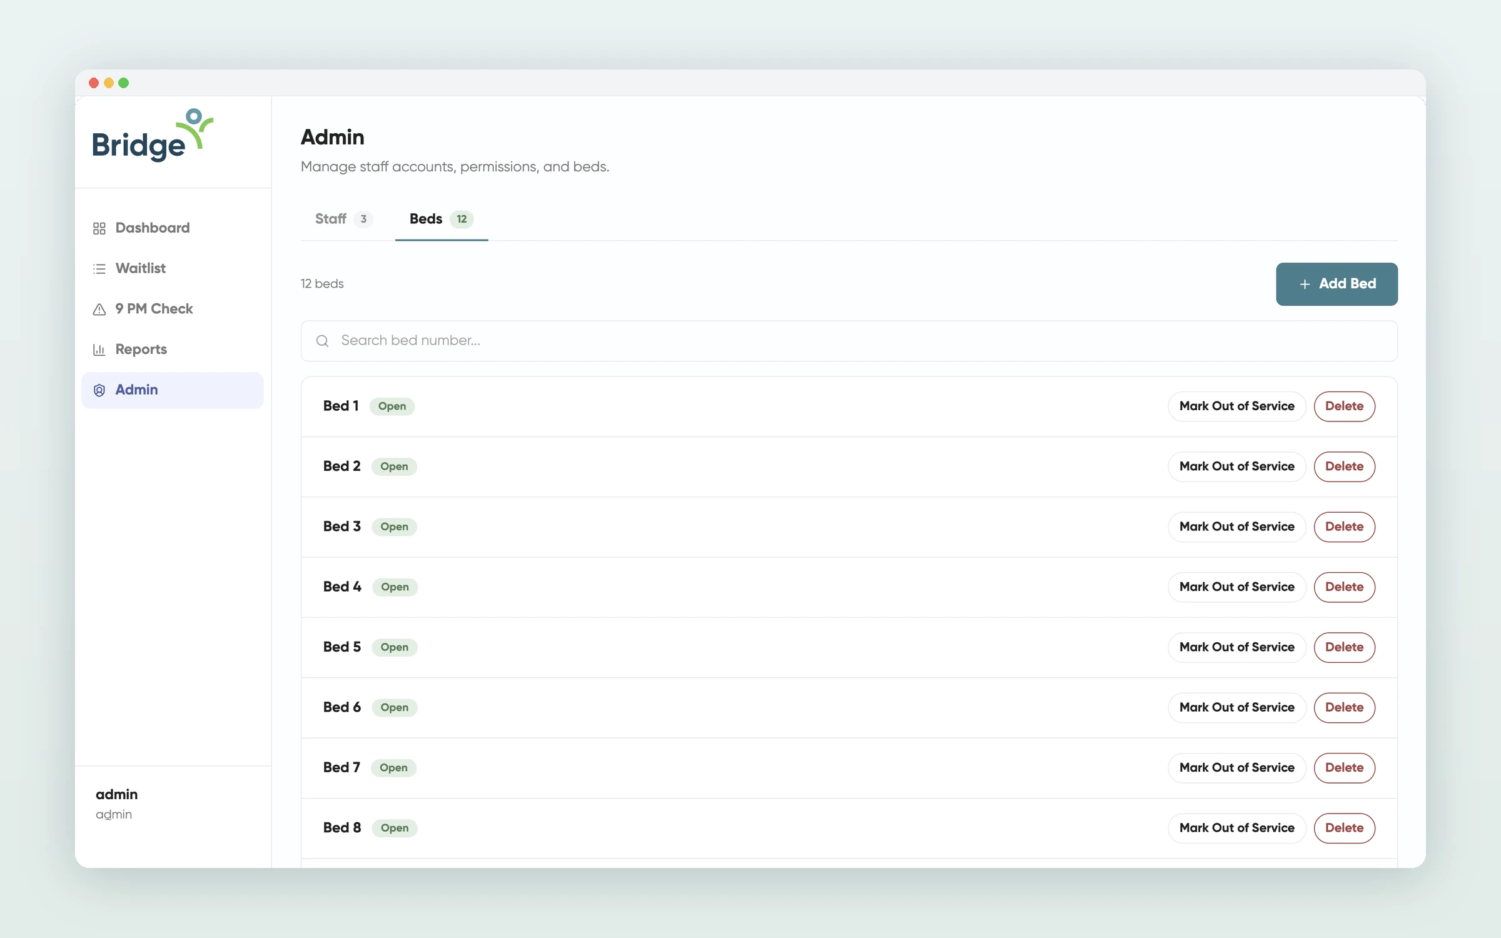Click the green window maximize dot
The height and width of the screenshot is (938, 1501).
coord(124,83)
